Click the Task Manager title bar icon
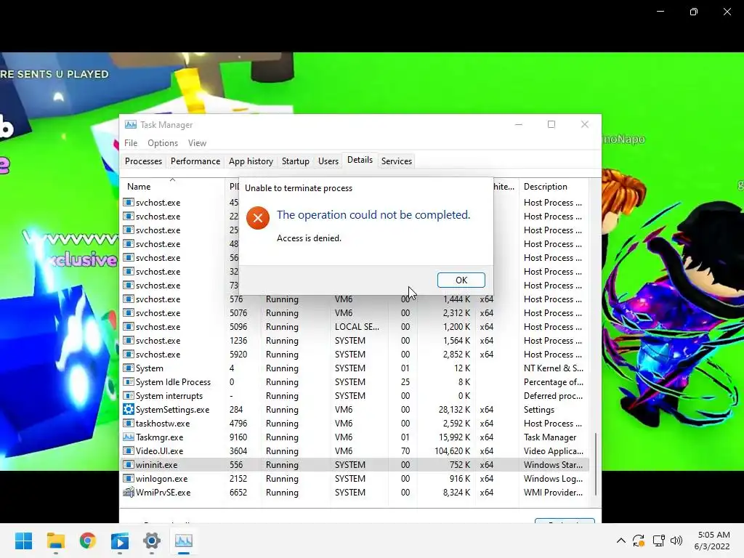This screenshot has height=558, width=744. [131, 124]
